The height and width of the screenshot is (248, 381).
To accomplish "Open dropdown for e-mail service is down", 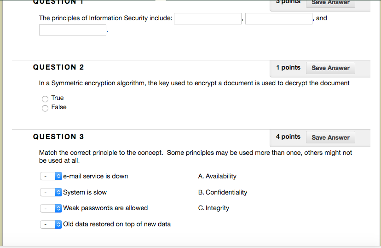I will coord(51,177).
